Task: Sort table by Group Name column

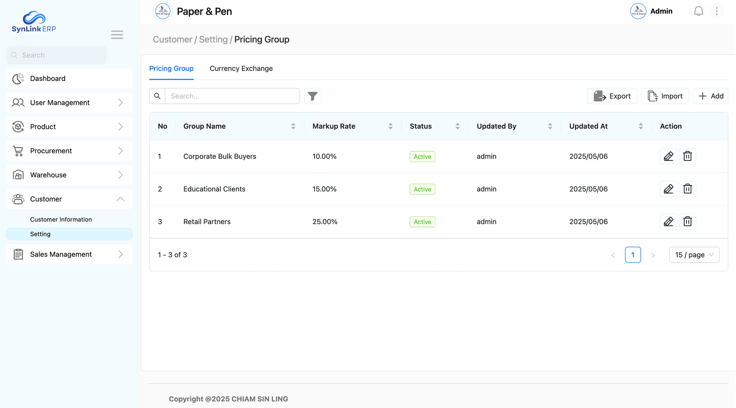Action: (x=293, y=126)
